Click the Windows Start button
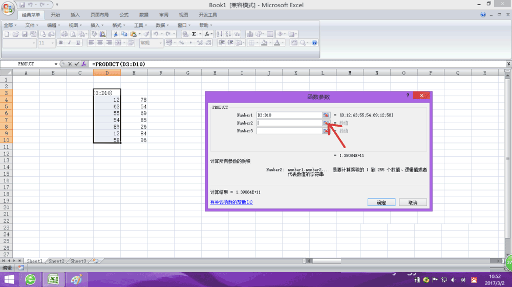Screen dimensions: 512x287 pos(9,279)
